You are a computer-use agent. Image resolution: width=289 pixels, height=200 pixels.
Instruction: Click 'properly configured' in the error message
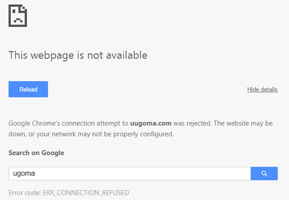coord(143,134)
